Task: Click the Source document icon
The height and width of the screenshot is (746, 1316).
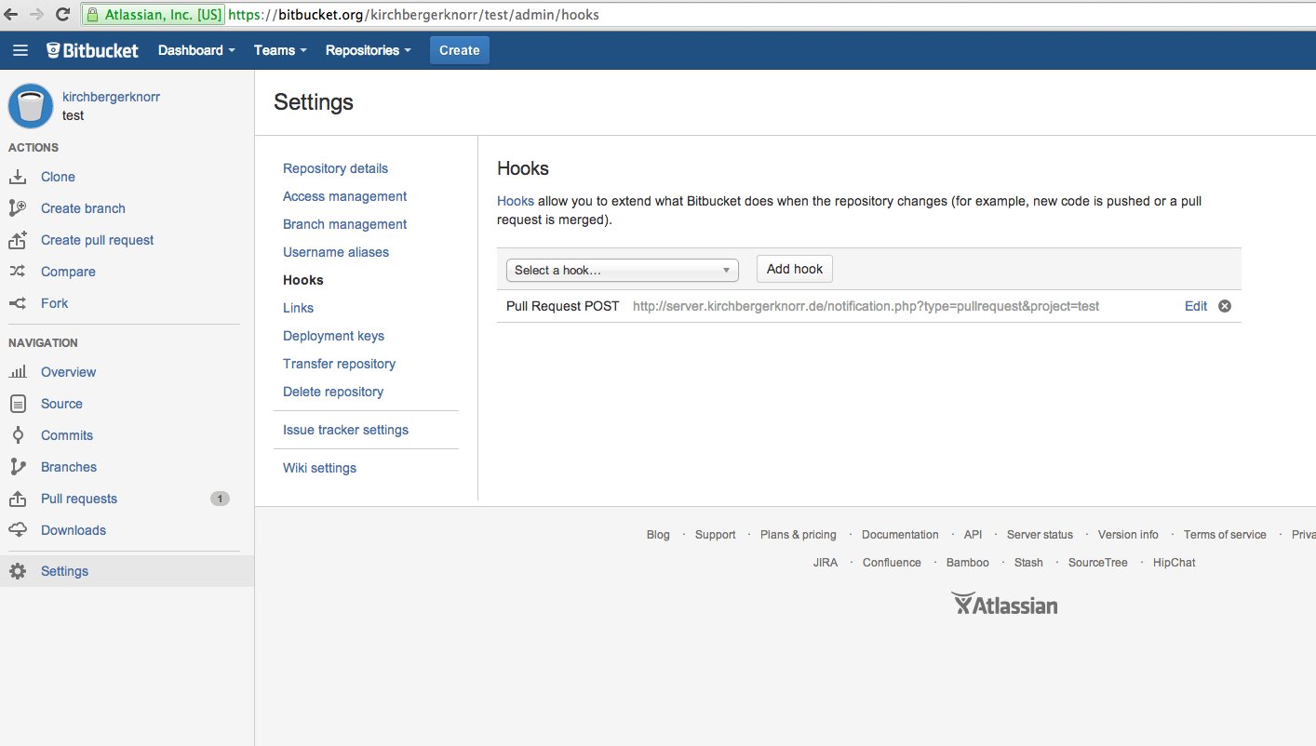Action: pyautogui.click(x=18, y=404)
